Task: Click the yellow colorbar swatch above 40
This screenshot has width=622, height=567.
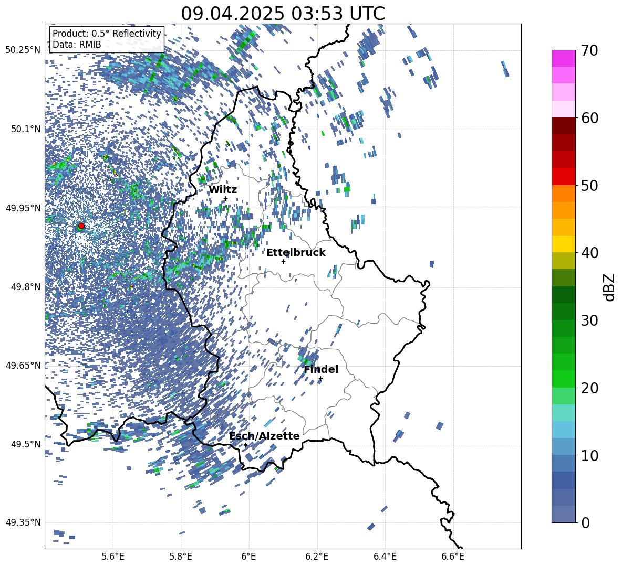Action: [564, 244]
